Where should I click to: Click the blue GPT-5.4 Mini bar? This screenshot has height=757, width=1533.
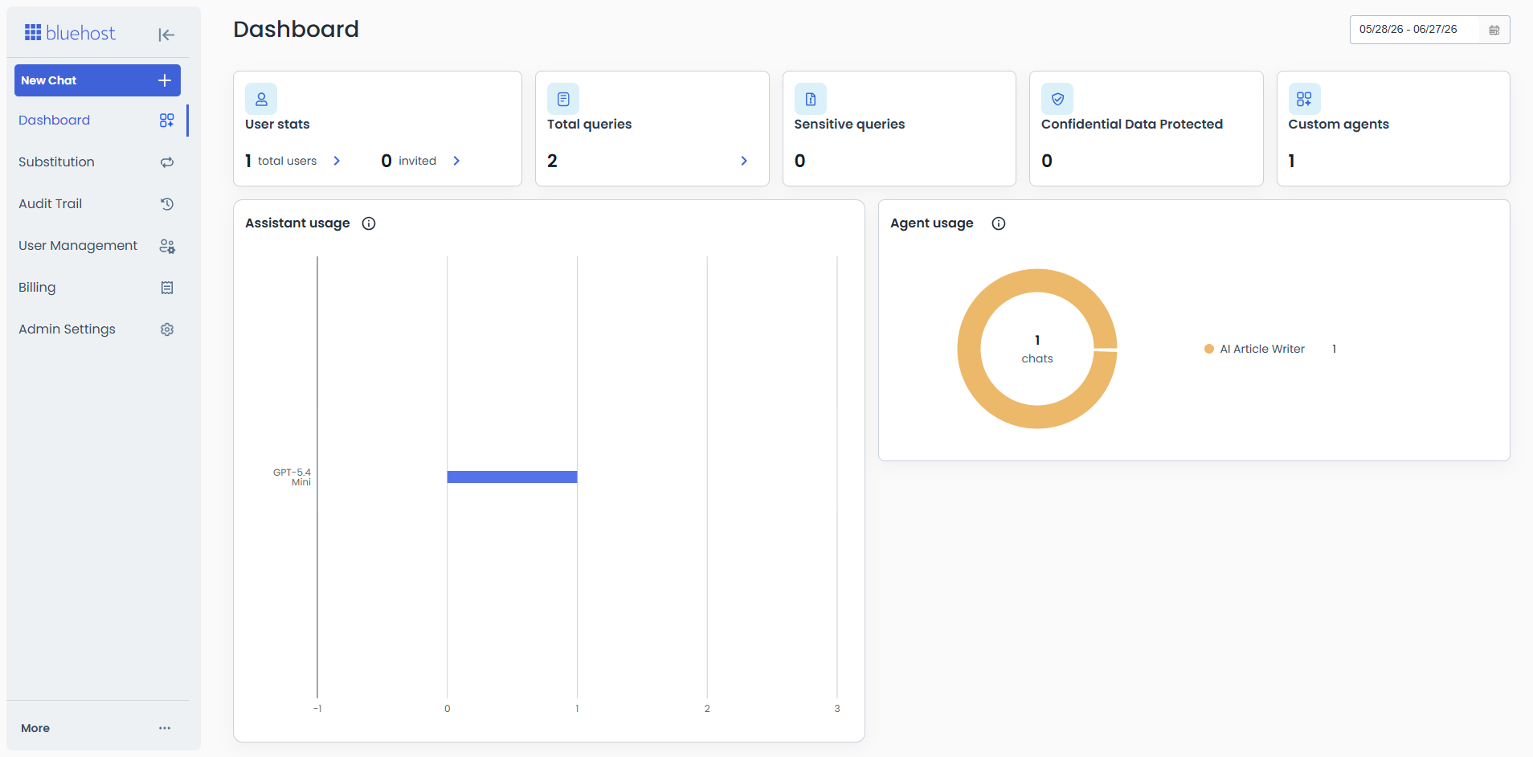point(512,477)
